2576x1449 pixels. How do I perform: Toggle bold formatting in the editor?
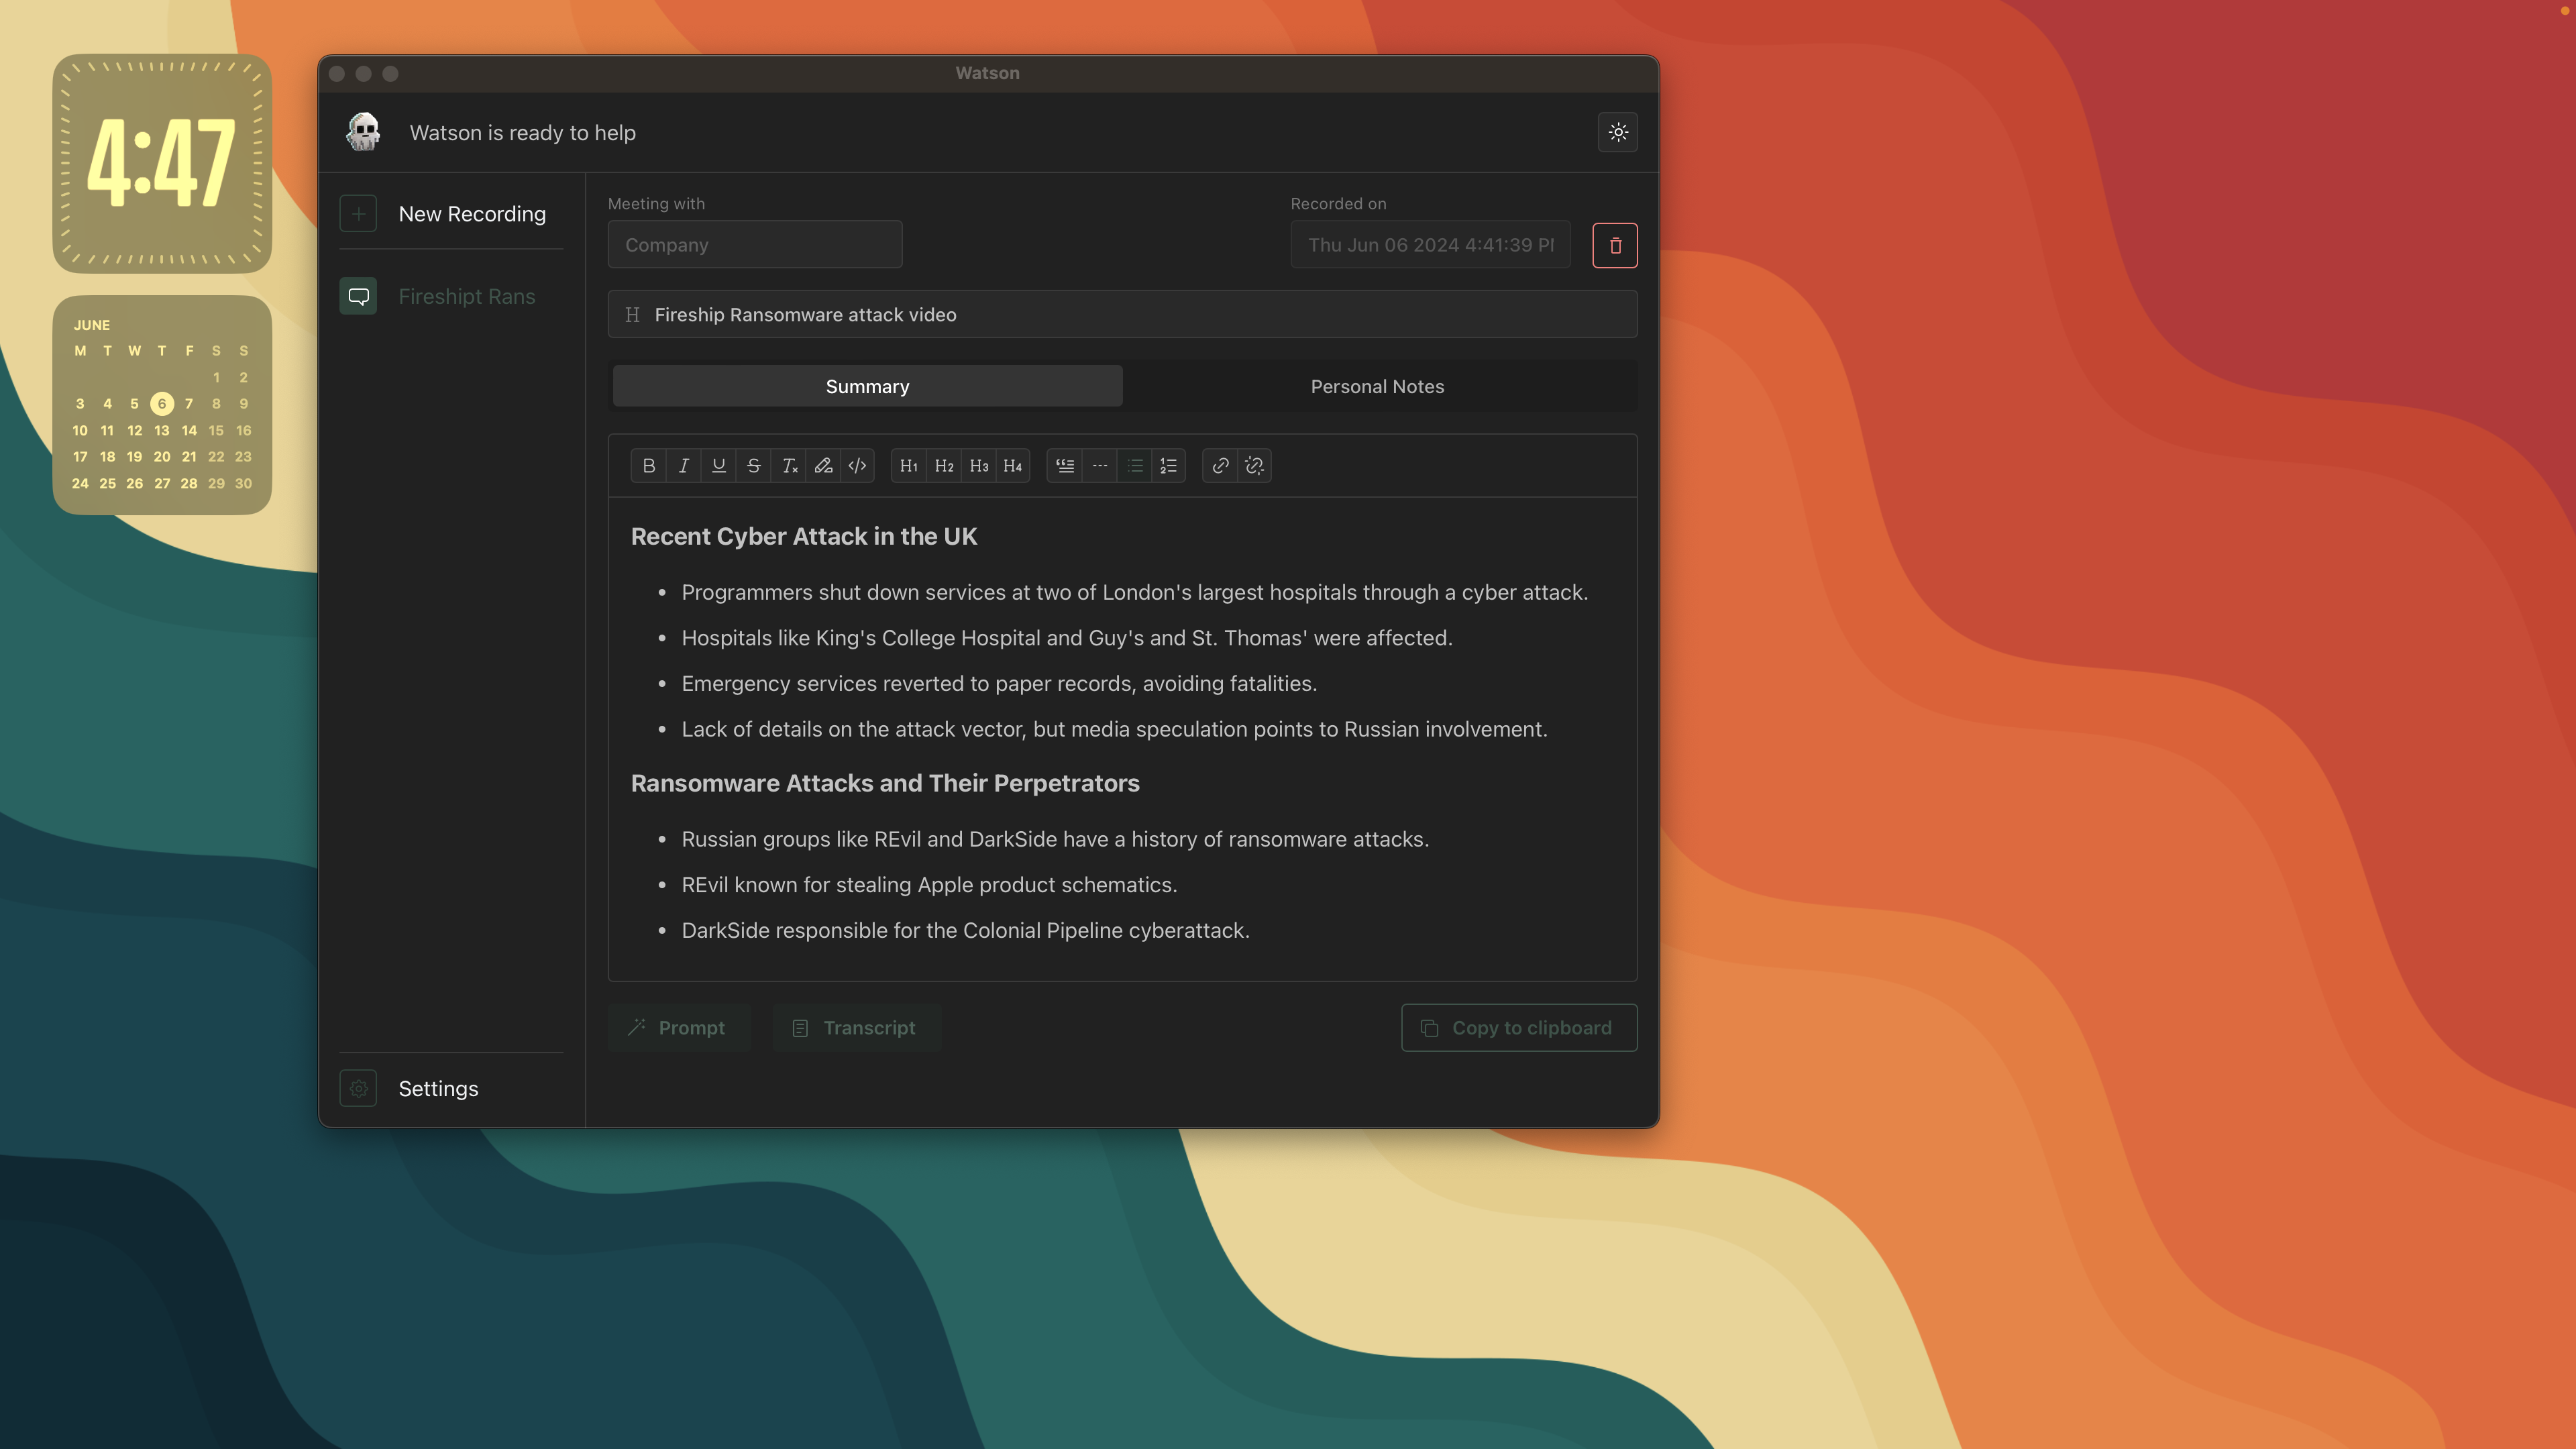click(648, 466)
